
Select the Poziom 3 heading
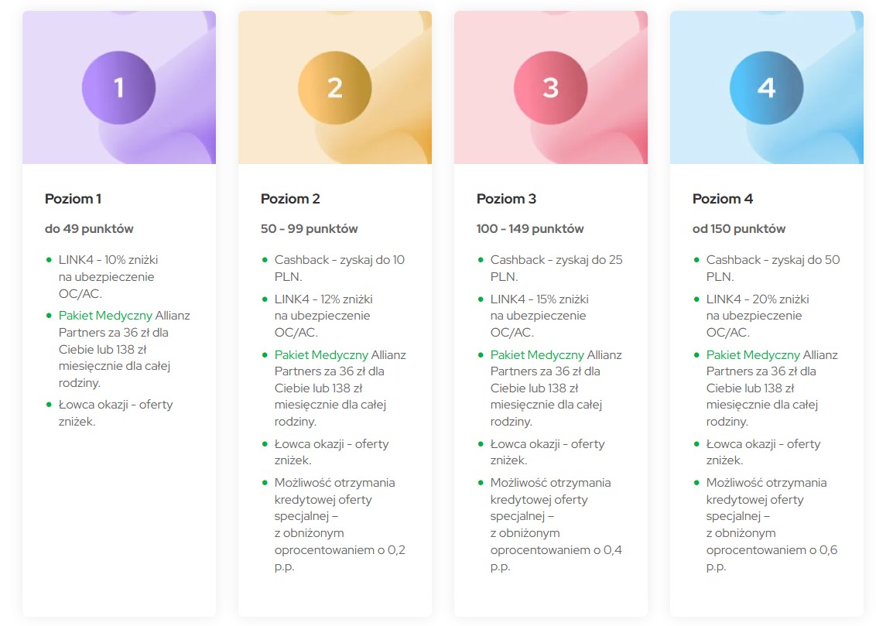tap(506, 199)
